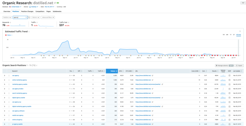The image size is (246, 126).
Task: Set chart range to 1M
Action: 223,35
